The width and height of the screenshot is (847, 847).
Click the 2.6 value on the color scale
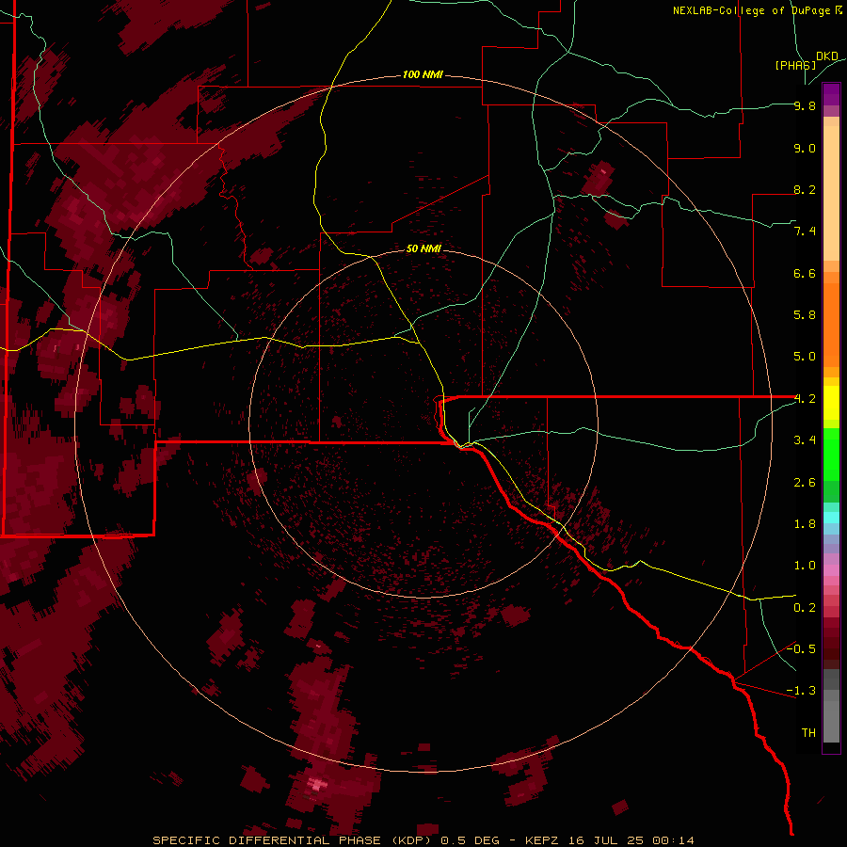coord(805,483)
